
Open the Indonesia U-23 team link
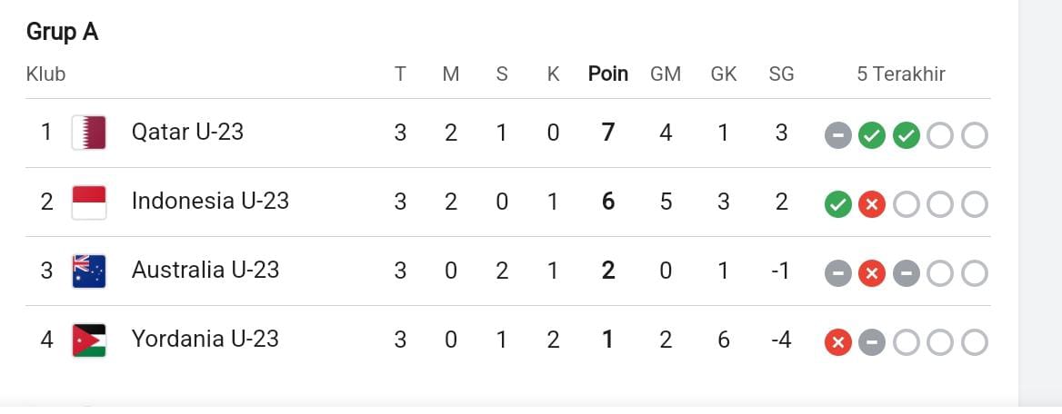(x=210, y=202)
